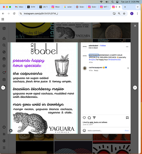The height and width of the screenshot is (154, 142).
Task: Open Instagram home from sidebar logo
Action: [x=4, y=28]
